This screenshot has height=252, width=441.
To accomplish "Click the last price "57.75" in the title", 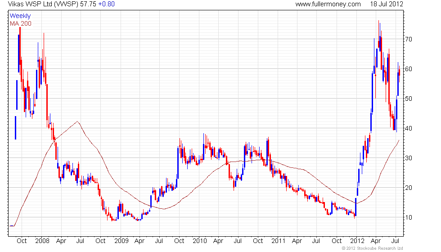I will [88, 4].
